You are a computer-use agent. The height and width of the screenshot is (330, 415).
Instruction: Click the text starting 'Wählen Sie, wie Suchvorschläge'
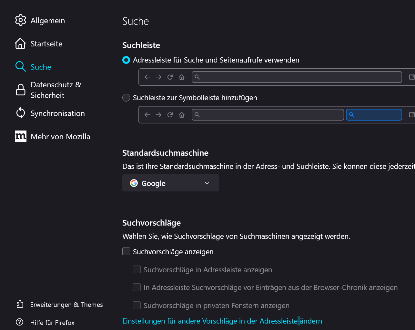pos(236,236)
